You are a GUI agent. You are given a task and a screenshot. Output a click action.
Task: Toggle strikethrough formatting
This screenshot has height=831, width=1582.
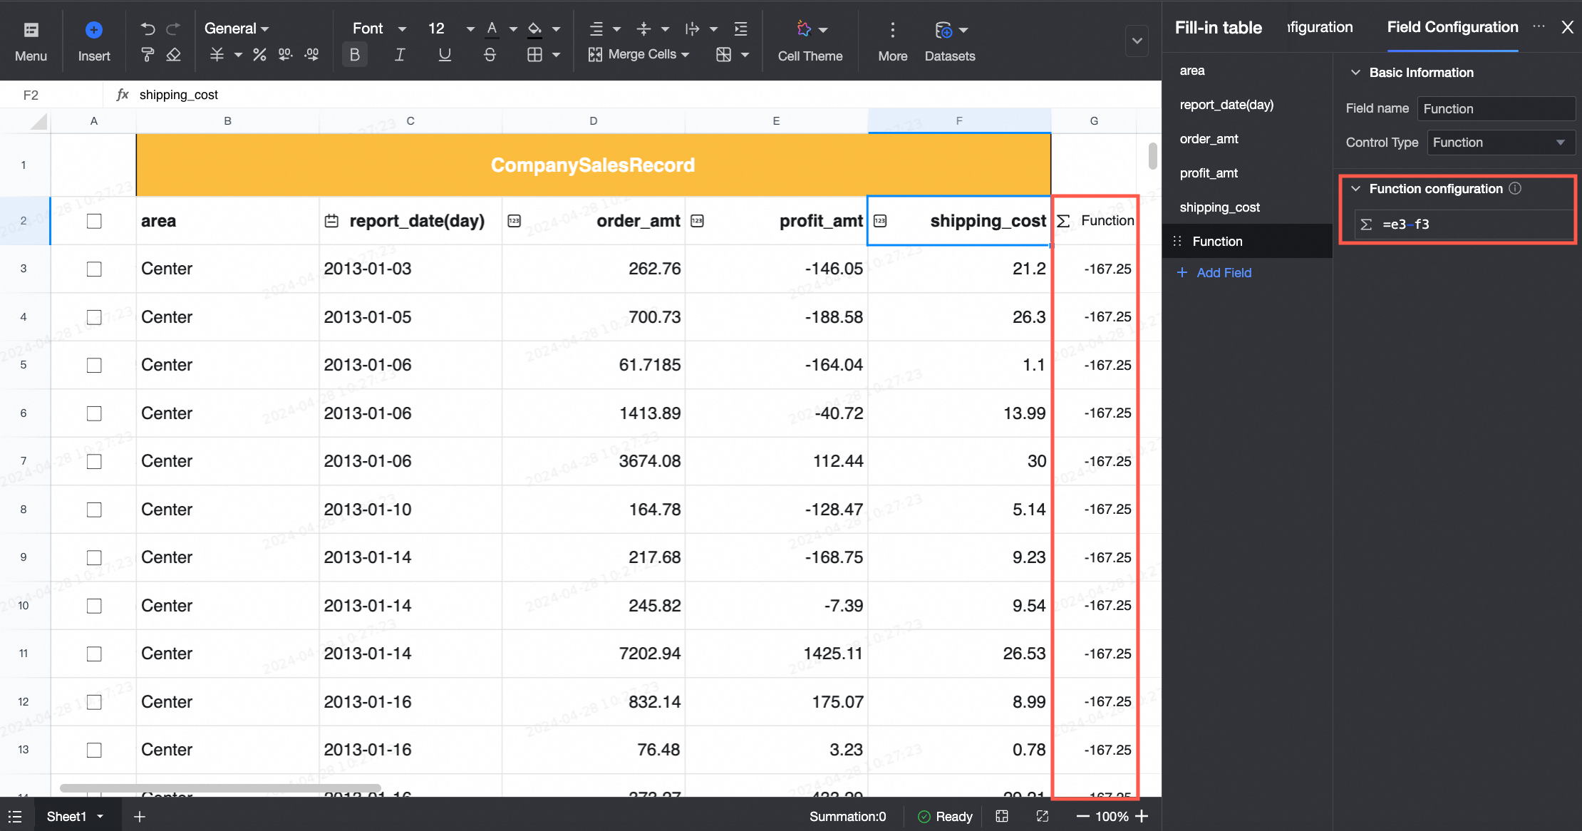pos(490,55)
